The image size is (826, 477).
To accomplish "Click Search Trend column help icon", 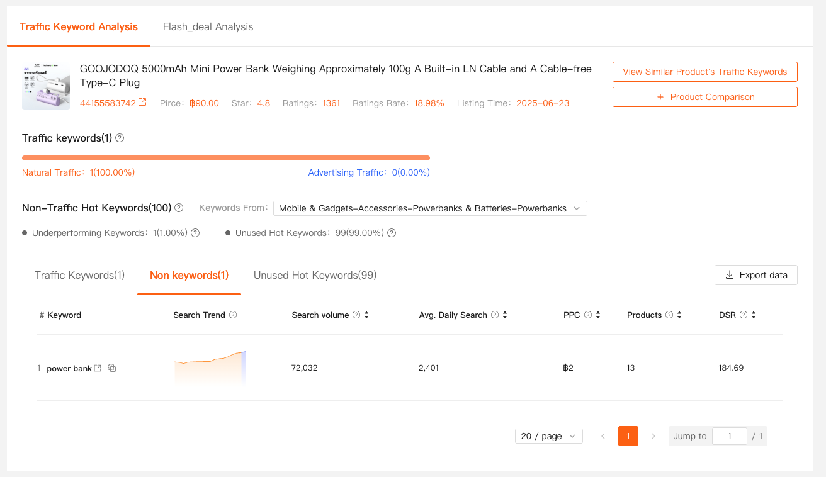I will (x=233, y=315).
